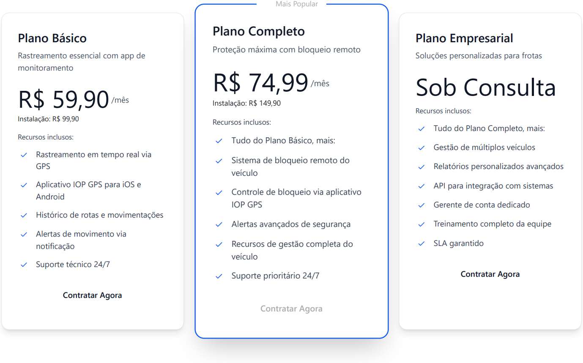Image resolution: width=583 pixels, height=363 pixels.
Task: Click the checkmark next to Sistema de bloqueio remoto
Action: (x=219, y=161)
